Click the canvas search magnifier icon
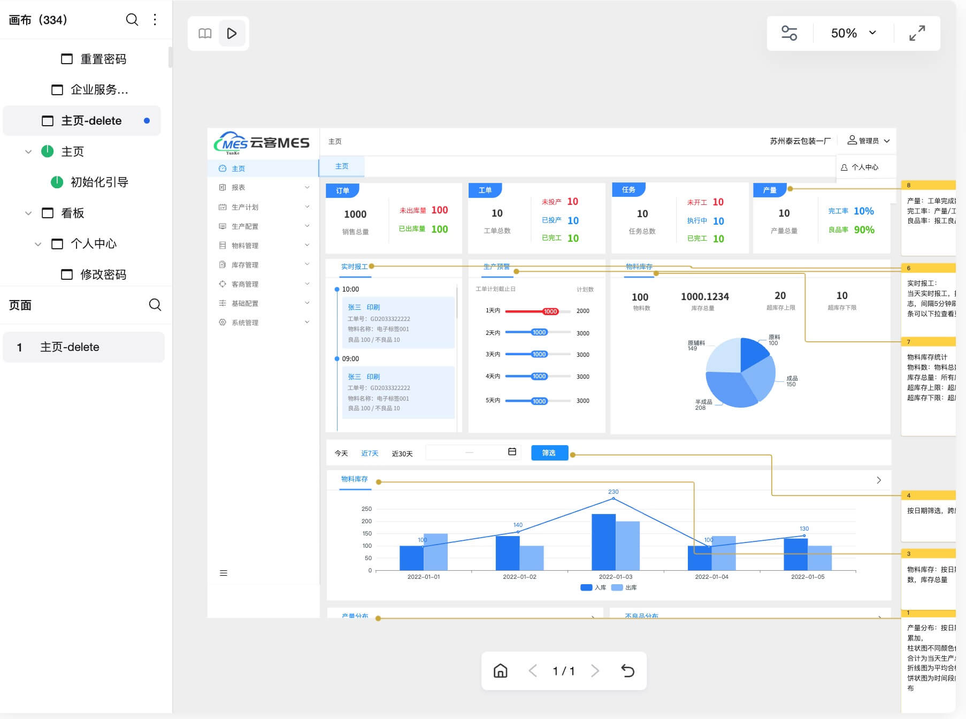 [x=132, y=20]
